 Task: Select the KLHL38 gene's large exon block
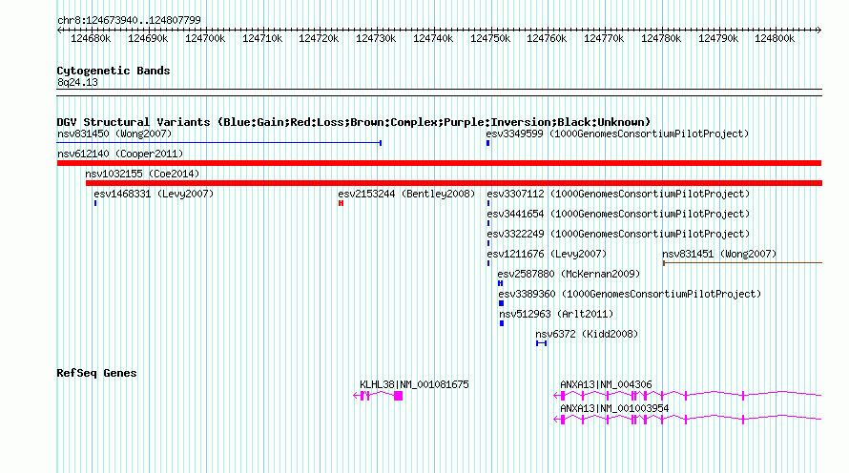[399, 396]
